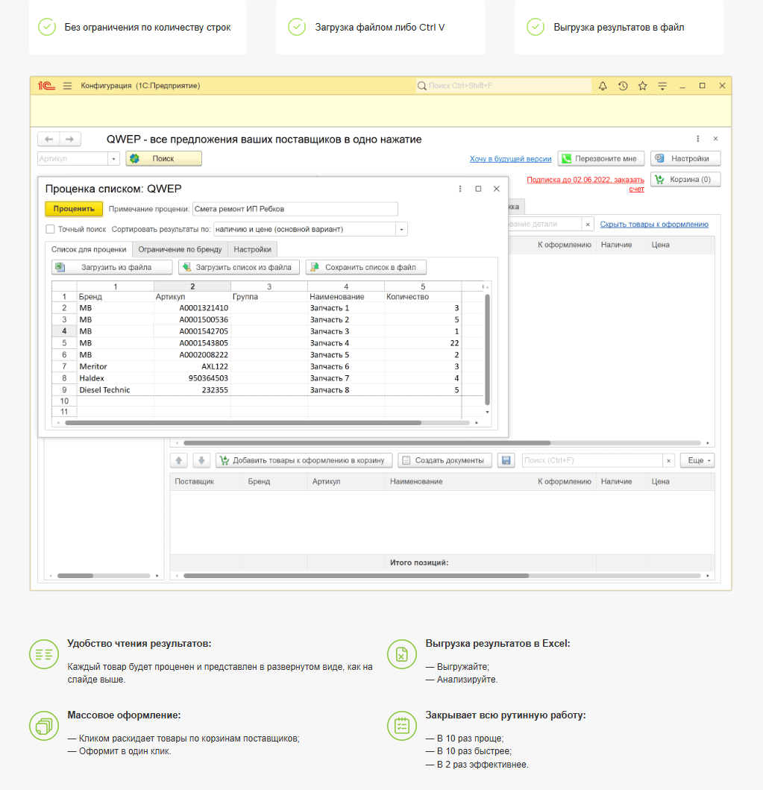
Task: Open the notifications bell icon
Action: coord(603,86)
